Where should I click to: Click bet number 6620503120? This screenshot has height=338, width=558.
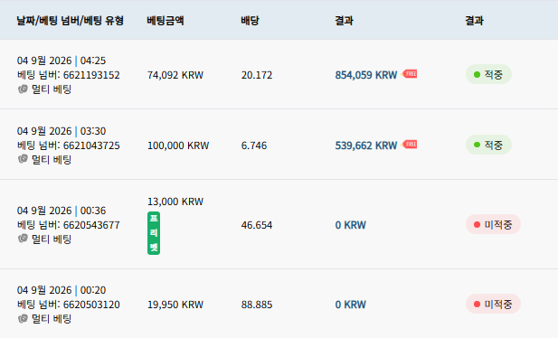91,305
